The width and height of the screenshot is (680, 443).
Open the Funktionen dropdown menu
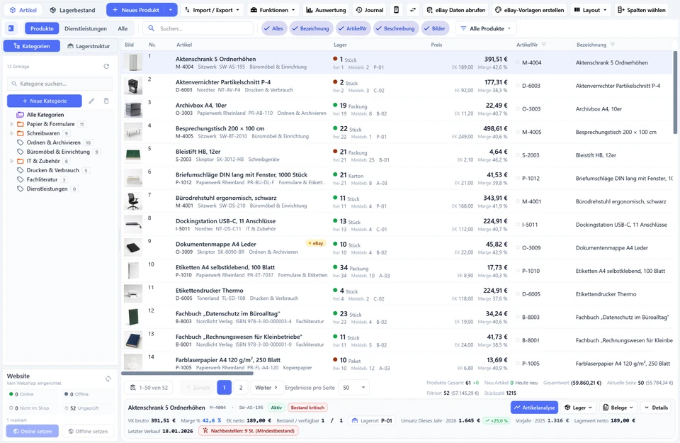coord(273,10)
